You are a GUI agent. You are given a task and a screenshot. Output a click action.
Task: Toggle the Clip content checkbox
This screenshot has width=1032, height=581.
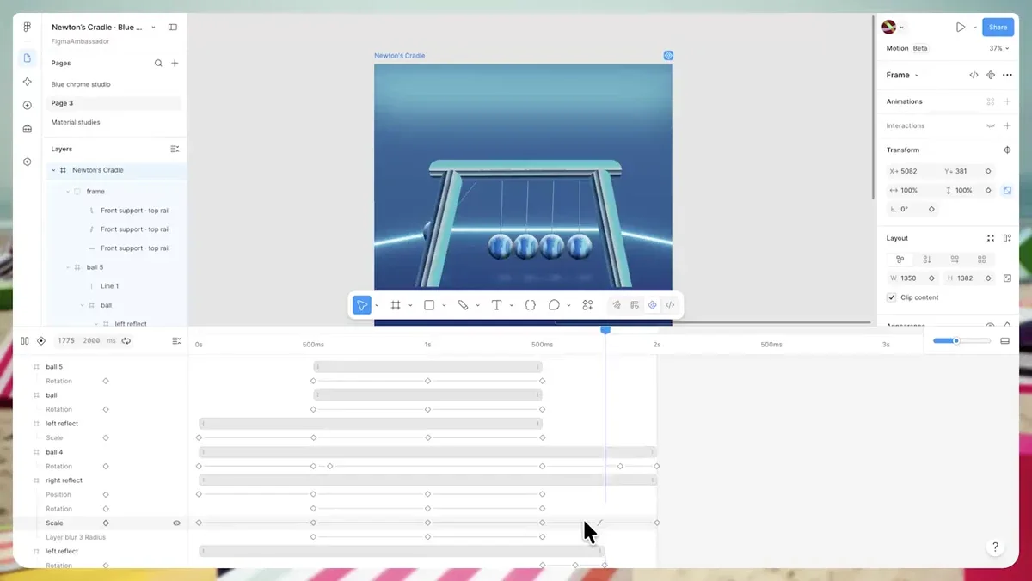tap(891, 297)
